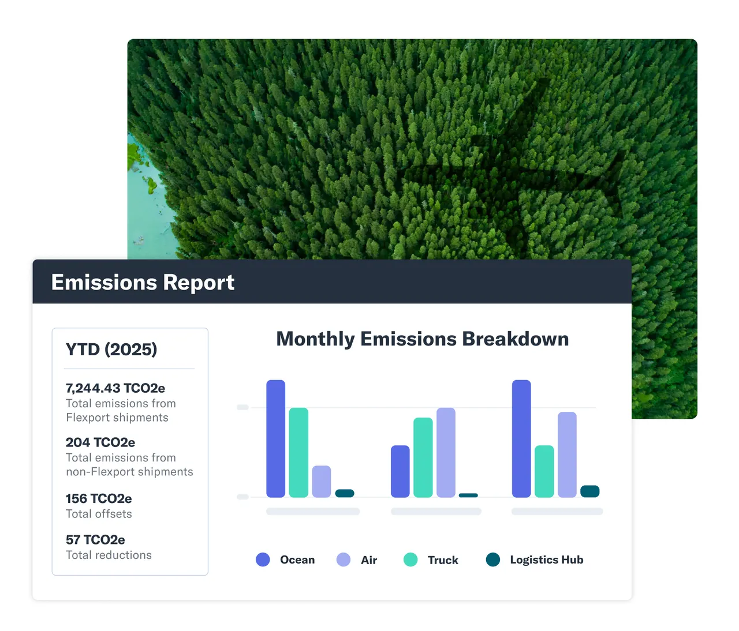This screenshot has width=739, height=631.
Task: Click the Emissions Report header title
Action: 143,283
